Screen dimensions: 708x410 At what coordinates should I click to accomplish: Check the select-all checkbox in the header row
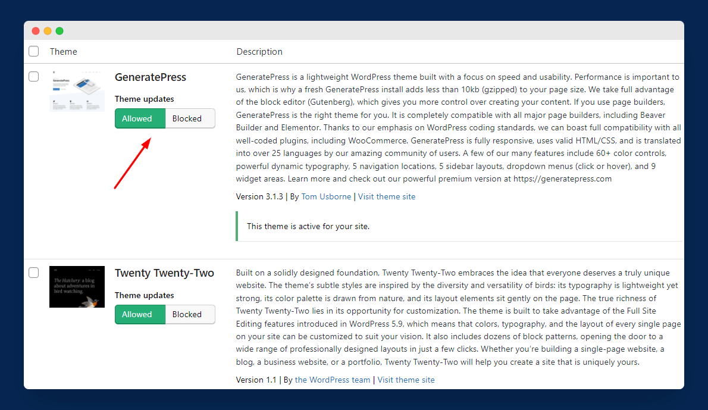(x=33, y=51)
